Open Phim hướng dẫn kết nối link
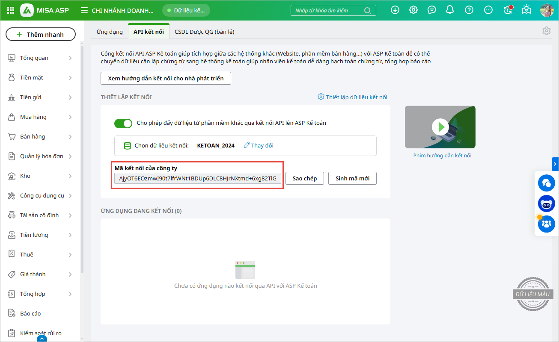 coord(442,156)
